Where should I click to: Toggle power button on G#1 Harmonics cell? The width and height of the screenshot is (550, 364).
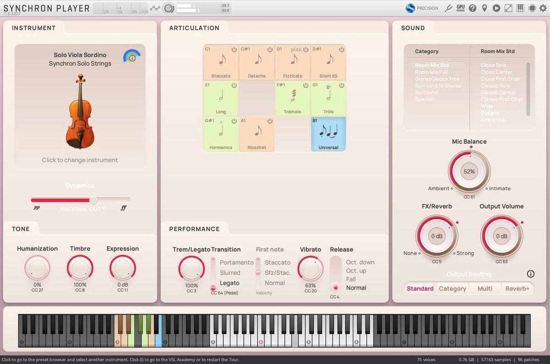(234, 121)
